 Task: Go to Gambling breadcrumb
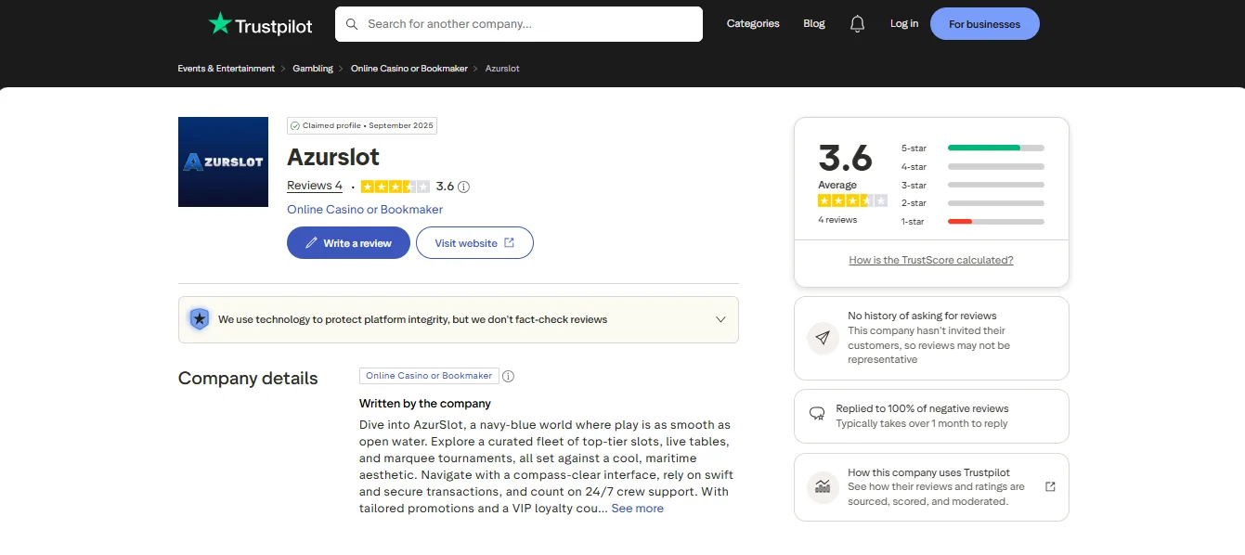(x=313, y=69)
